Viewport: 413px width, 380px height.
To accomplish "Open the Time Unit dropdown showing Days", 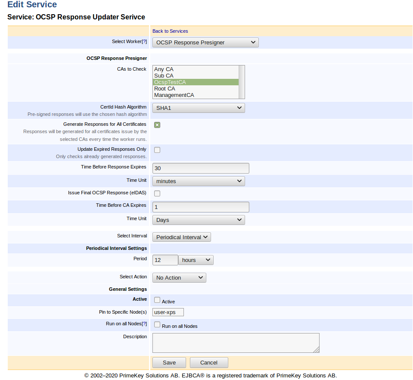I will point(198,220).
